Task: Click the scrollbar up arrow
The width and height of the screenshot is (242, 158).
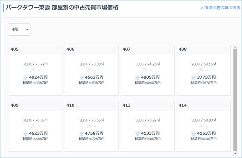Action: click(x=235, y=47)
